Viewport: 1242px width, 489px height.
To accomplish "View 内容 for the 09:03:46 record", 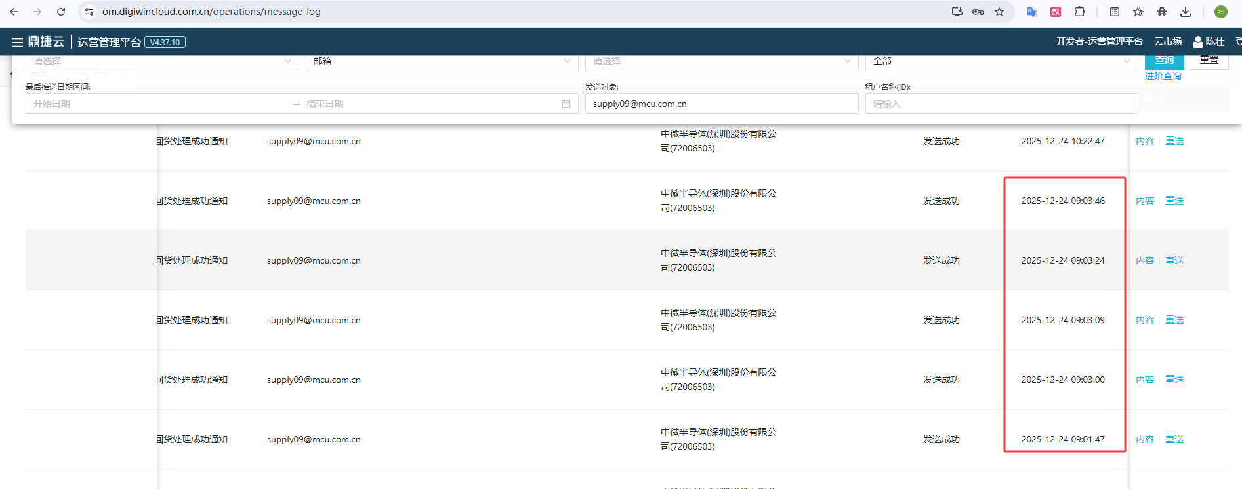I will (x=1144, y=201).
